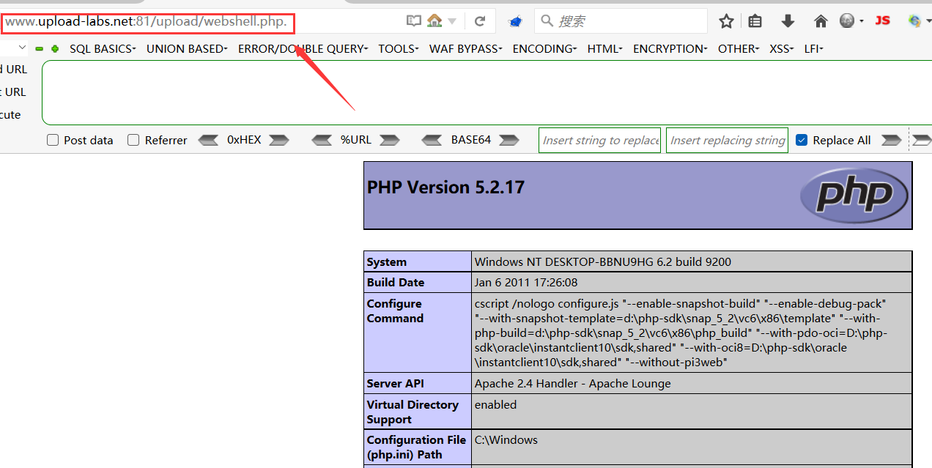Viewport: 932px width, 468px height.
Task: Open SQL BASICS menu
Action: click(x=103, y=49)
